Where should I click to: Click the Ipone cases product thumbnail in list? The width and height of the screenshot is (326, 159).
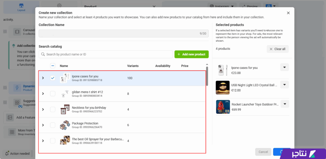(65, 78)
